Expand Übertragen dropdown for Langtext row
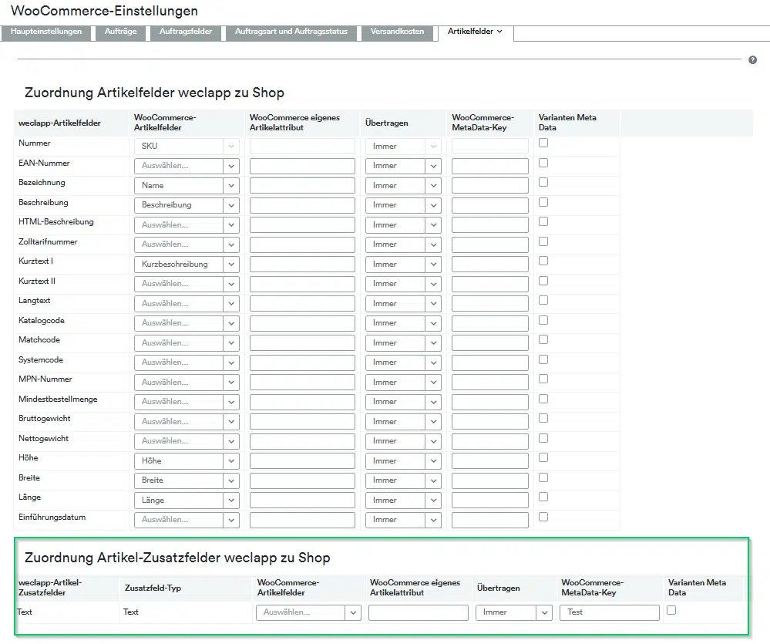Screen dimensions: 770x644 click(x=403, y=304)
